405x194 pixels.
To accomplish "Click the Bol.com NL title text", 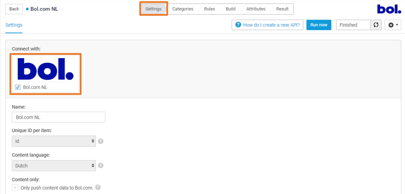I will tap(44, 9).
